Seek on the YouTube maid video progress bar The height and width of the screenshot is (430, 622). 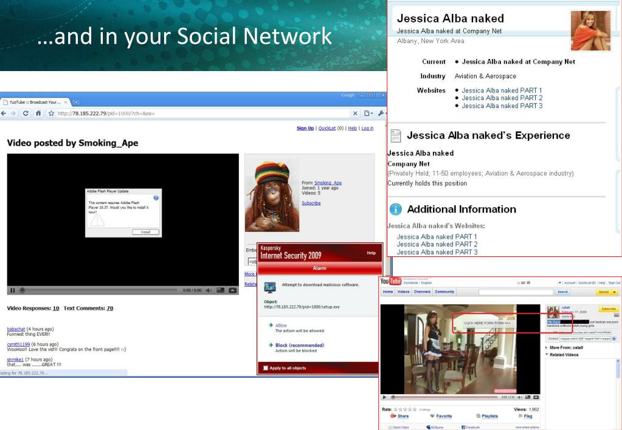tap(444, 397)
